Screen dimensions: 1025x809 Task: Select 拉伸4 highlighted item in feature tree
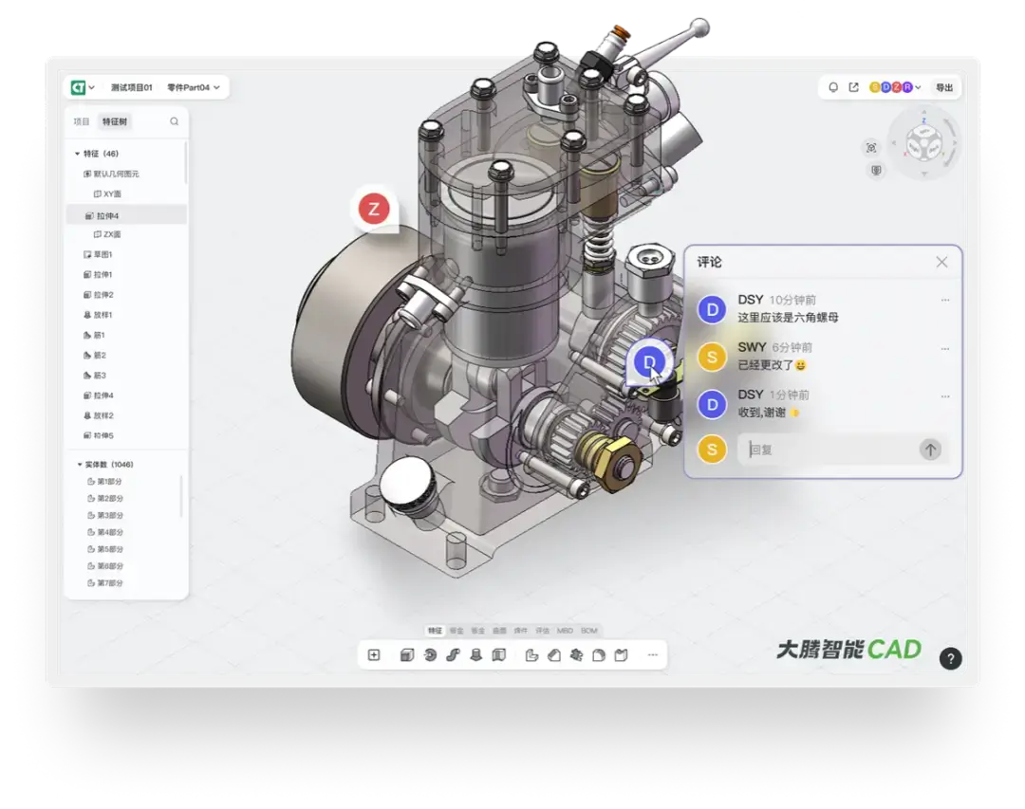point(107,216)
